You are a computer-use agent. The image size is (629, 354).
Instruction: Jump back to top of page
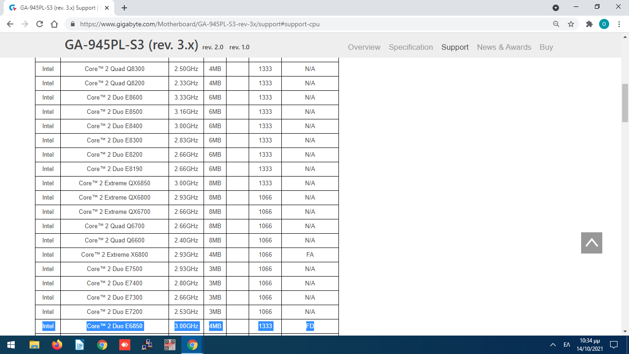pyautogui.click(x=592, y=243)
